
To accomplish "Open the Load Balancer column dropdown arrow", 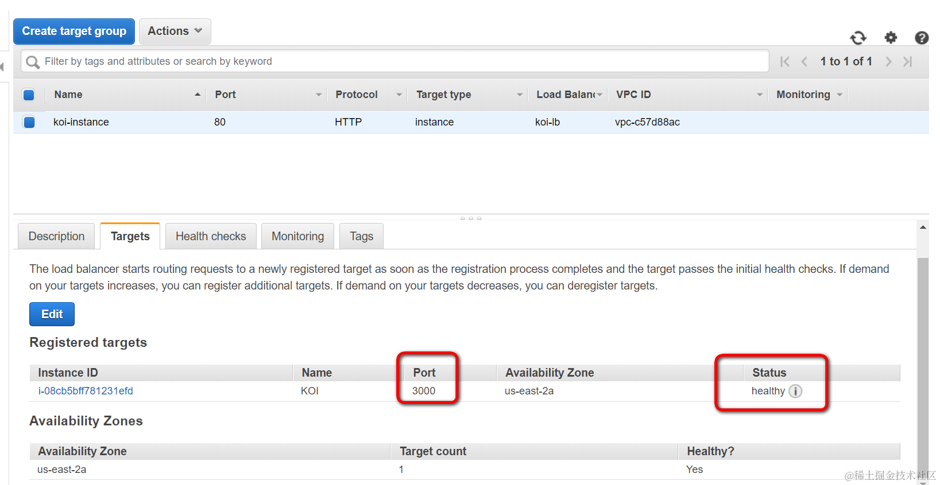I will tap(599, 95).
